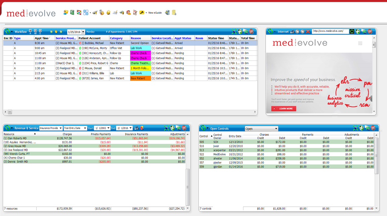387x216 pixels.
Task: Go forward in the Internet panel browser
Action: [x=302, y=32]
